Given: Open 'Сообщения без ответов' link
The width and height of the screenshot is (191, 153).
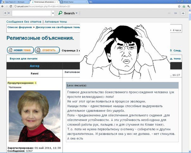Looking at the screenshot, I should (x=24, y=22).
